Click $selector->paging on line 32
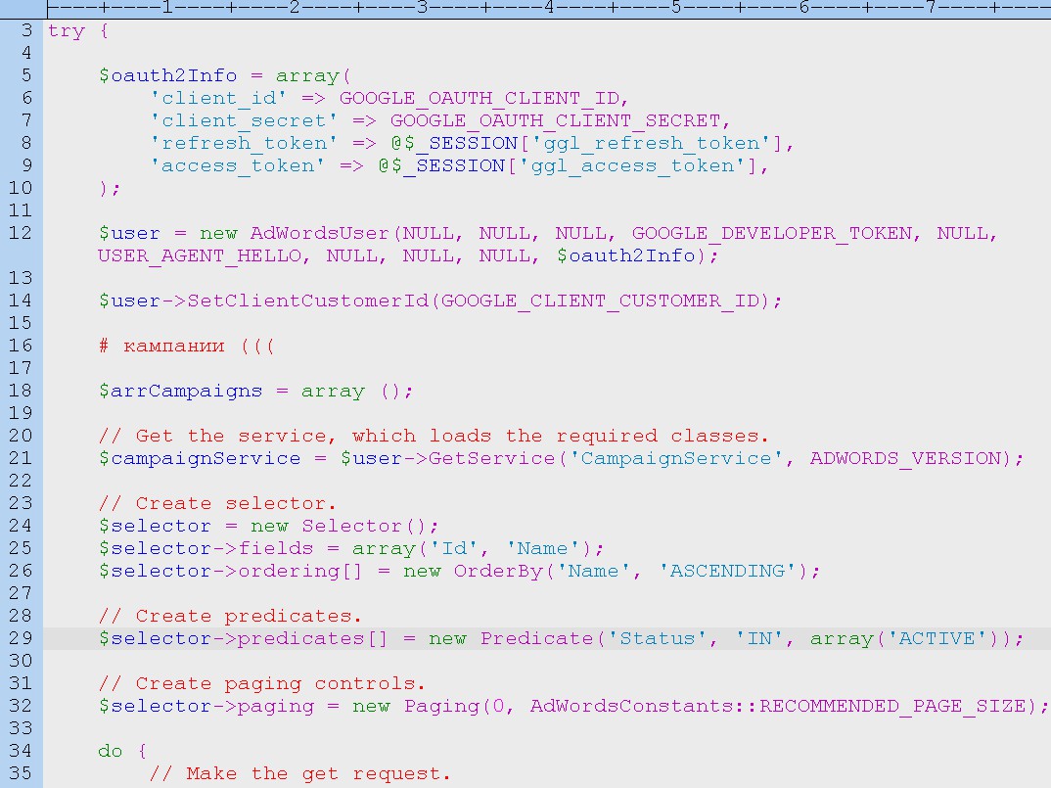The width and height of the screenshot is (1051, 788). [206, 706]
